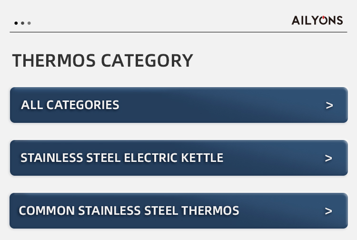Image resolution: width=357 pixels, height=240 pixels.
Task: Choose Common Stainless Steel Thermos category
Action: pos(178,211)
